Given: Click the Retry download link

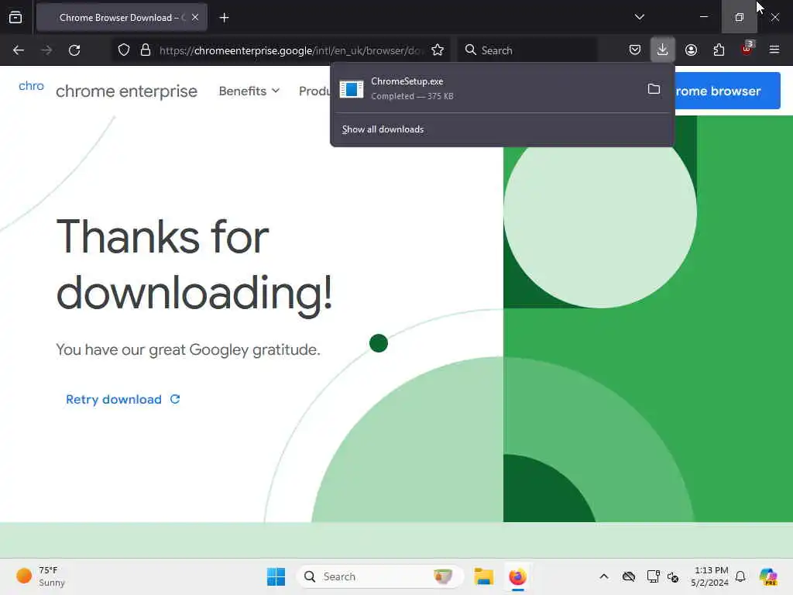Looking at the screenshot, I should click(x=123, y=399).
